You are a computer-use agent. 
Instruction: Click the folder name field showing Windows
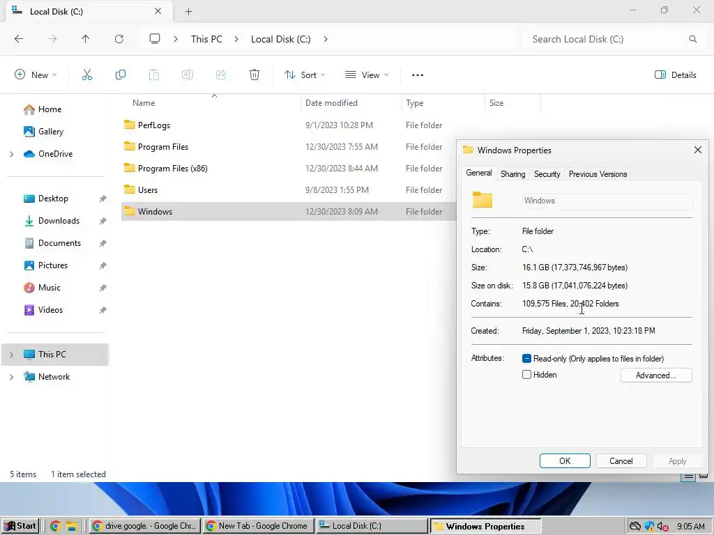tap(607, 201)
